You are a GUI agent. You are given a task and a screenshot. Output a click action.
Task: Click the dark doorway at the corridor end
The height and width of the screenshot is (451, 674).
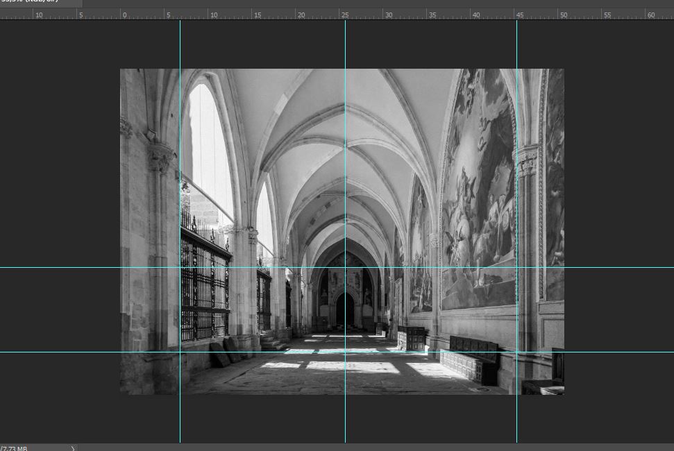pos(345,310)
